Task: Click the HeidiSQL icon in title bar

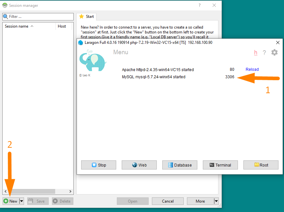Action: point(5,5)
